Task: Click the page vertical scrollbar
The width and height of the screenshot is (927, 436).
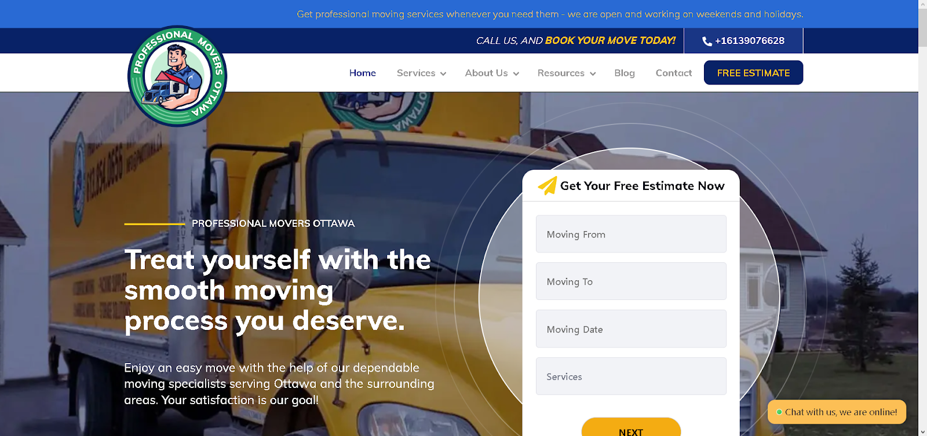Action: pyautogui.click(x=922, y=218)
